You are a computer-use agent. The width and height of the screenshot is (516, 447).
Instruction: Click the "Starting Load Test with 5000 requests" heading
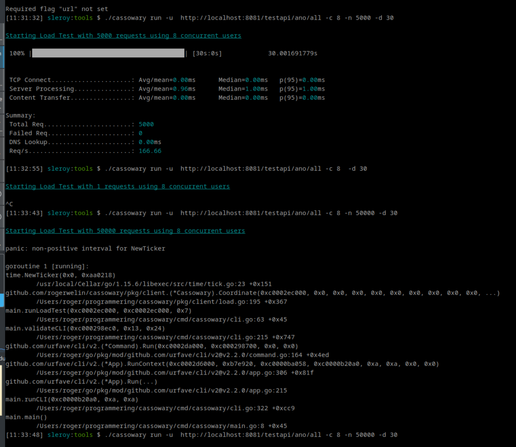pyautogui.click(x=123, y=36)
